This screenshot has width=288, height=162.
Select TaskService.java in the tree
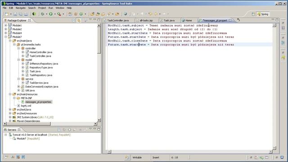click(x=39, y=83)
